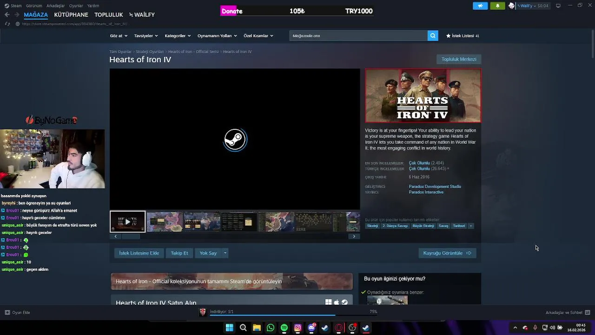
Task: Open the Yardım menu
Action: tap(93, 6)
